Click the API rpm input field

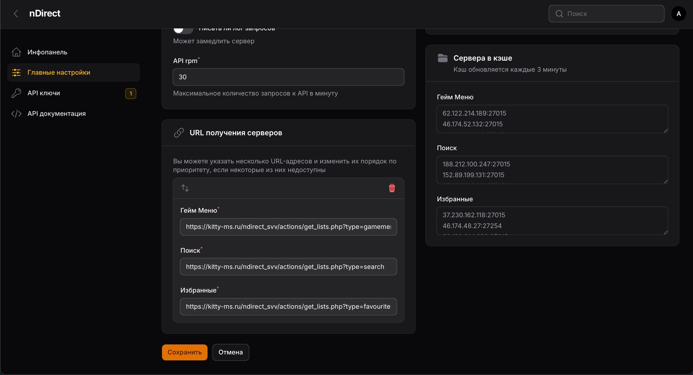pyautogui.click(x=288, y=77)
